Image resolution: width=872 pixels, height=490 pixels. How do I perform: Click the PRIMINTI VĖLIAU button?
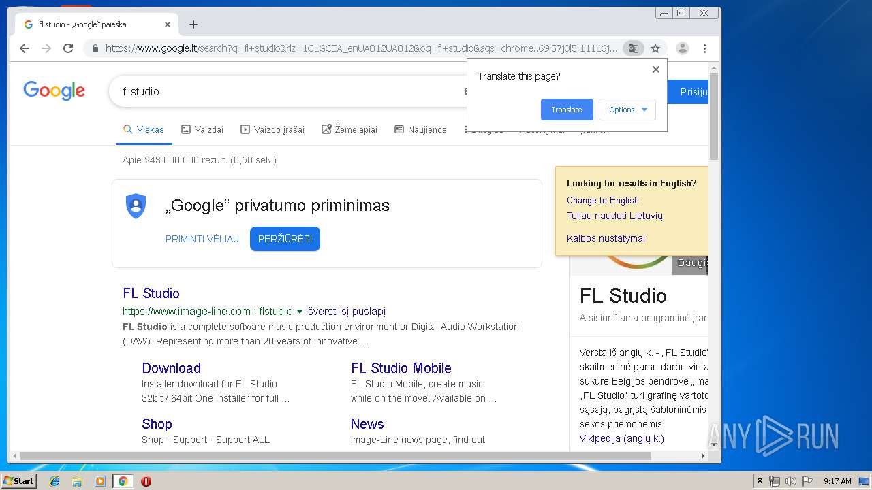202,239
